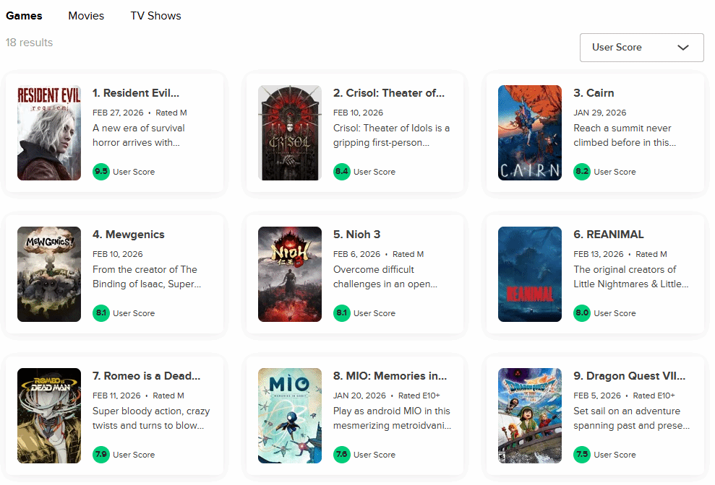Open the User Score sort dropdown
This screenshot has height=485, width=715.
tap(641, 48)
